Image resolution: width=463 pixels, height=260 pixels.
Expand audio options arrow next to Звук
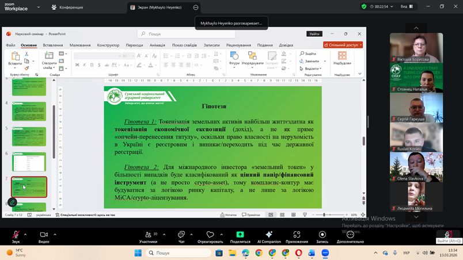point(26,235)
